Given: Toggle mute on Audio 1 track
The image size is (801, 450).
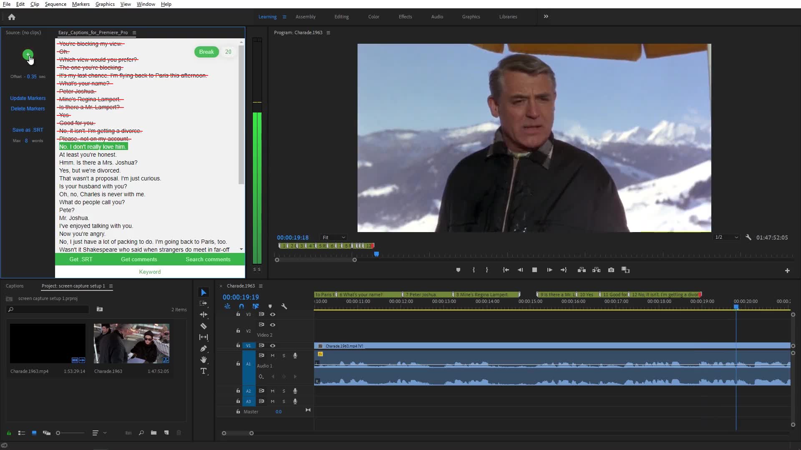Looking at the screenshot, I should (272, 355).
